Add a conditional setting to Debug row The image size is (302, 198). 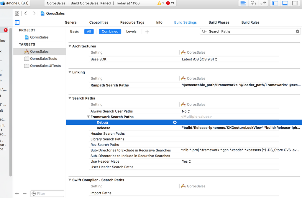tap(175, 122)
